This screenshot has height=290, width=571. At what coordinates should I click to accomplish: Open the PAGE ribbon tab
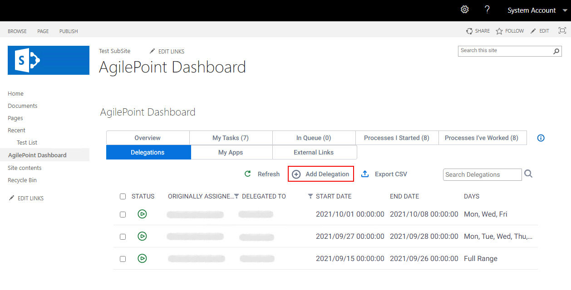pyautogui.click(x=43, y=31)
